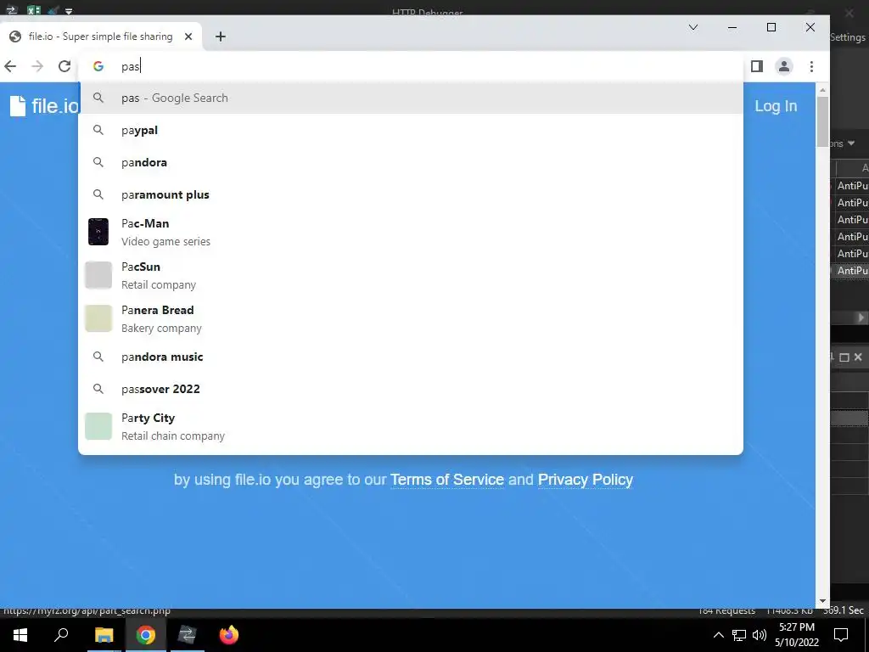Open the Windows notification center icon

841,635
